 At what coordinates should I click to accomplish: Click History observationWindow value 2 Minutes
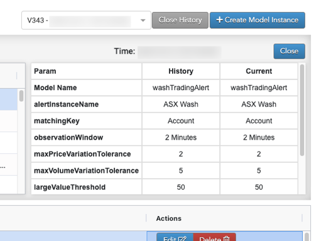[181, 137]
